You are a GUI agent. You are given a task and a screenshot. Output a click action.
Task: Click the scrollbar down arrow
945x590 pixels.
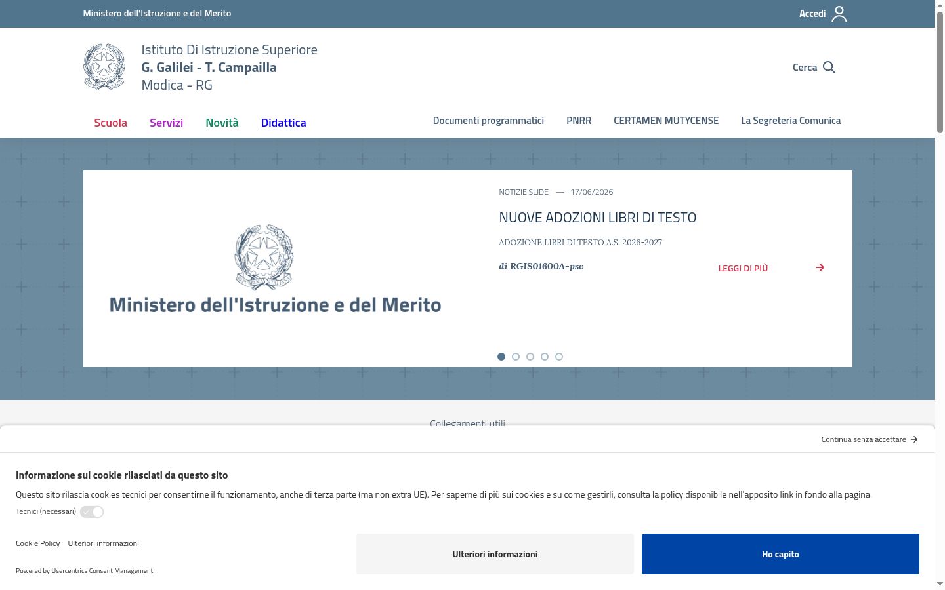(x=940, y=584)
